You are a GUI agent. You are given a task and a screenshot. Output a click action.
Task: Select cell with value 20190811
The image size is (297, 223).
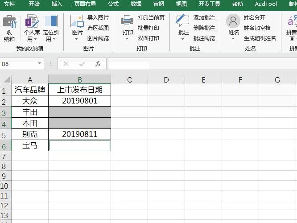pos(80,134)
